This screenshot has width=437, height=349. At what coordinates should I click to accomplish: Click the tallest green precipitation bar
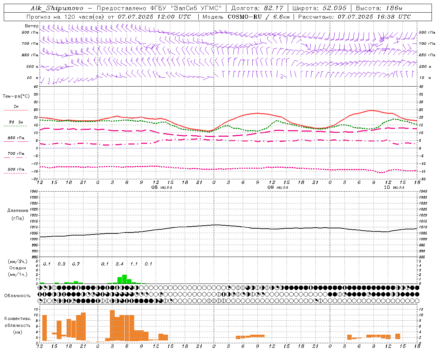125,279
